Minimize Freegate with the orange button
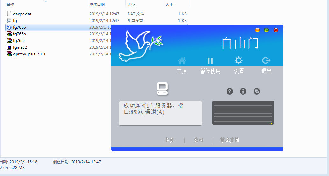Image resolution: width=329 pixels, height=176 pixels. [257, 30]
